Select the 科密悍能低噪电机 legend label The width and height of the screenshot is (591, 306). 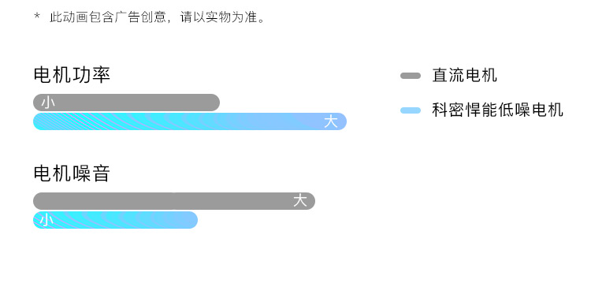(497, 110)
